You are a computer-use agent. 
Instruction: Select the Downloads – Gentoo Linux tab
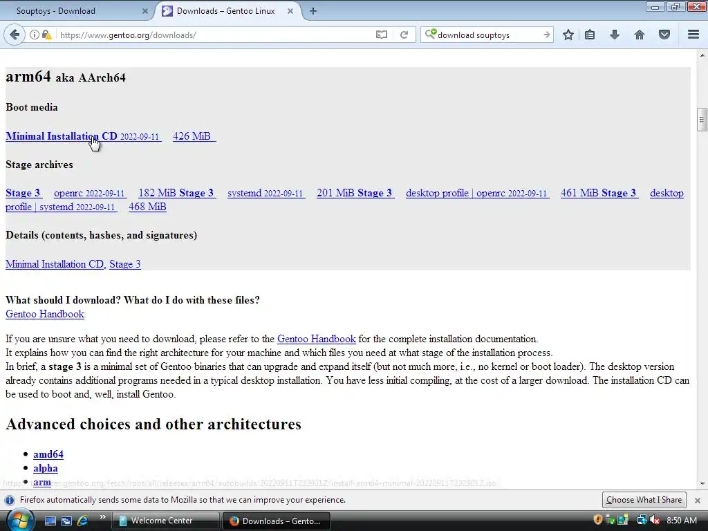[230, 11]
